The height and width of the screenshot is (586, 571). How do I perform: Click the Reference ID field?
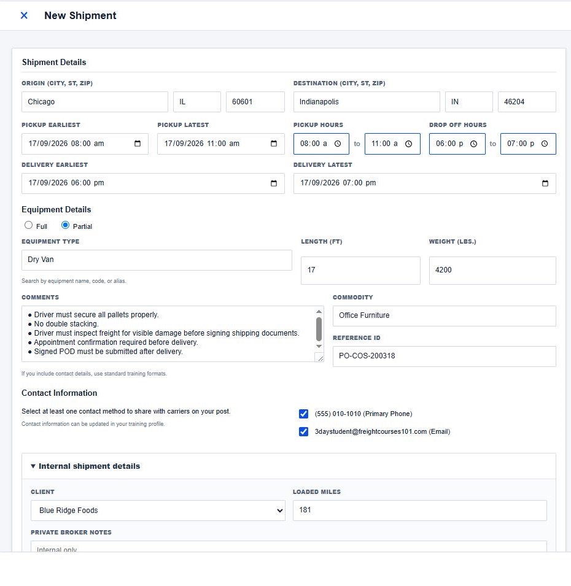point(445,357)
